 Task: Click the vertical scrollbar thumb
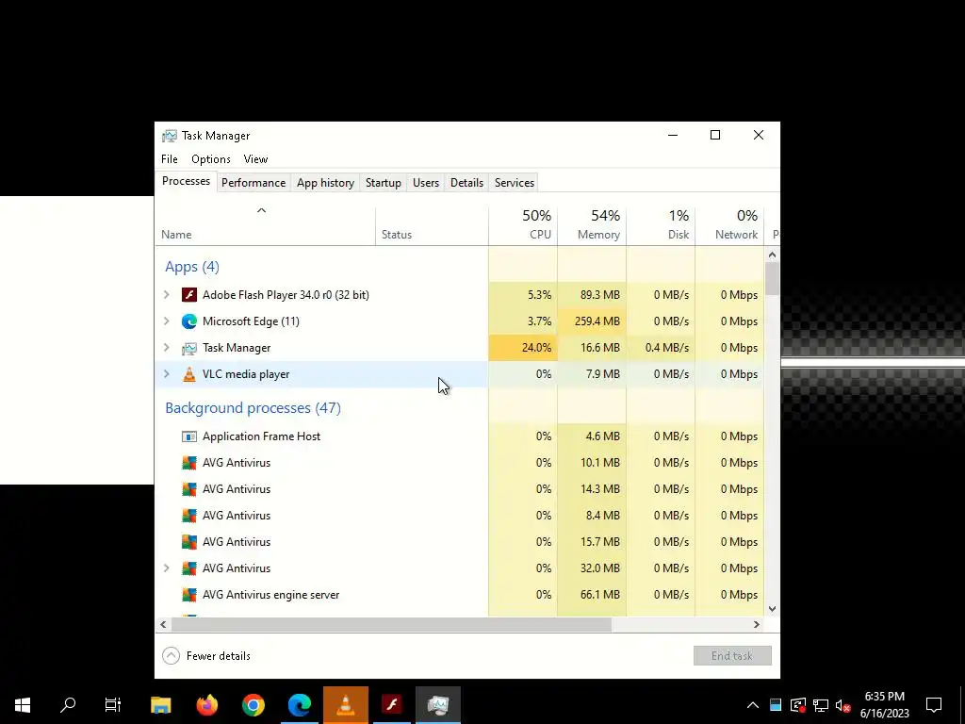(773, 278)
